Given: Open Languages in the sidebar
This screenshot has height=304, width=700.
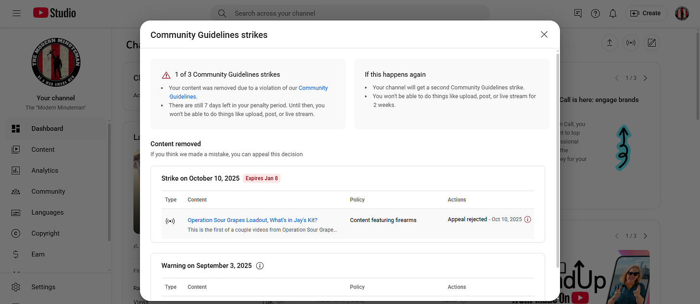Looking at the screenshot, I should (x=56, y=212).
